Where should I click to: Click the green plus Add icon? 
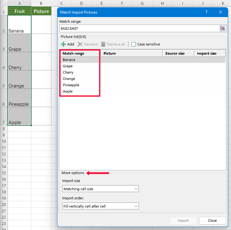(x=63, y=44)
